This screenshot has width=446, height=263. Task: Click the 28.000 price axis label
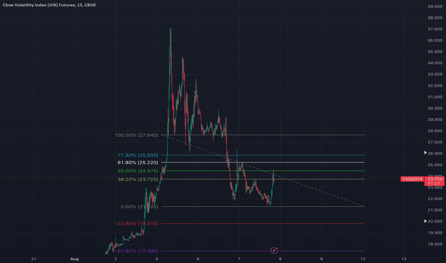[435, 131]
